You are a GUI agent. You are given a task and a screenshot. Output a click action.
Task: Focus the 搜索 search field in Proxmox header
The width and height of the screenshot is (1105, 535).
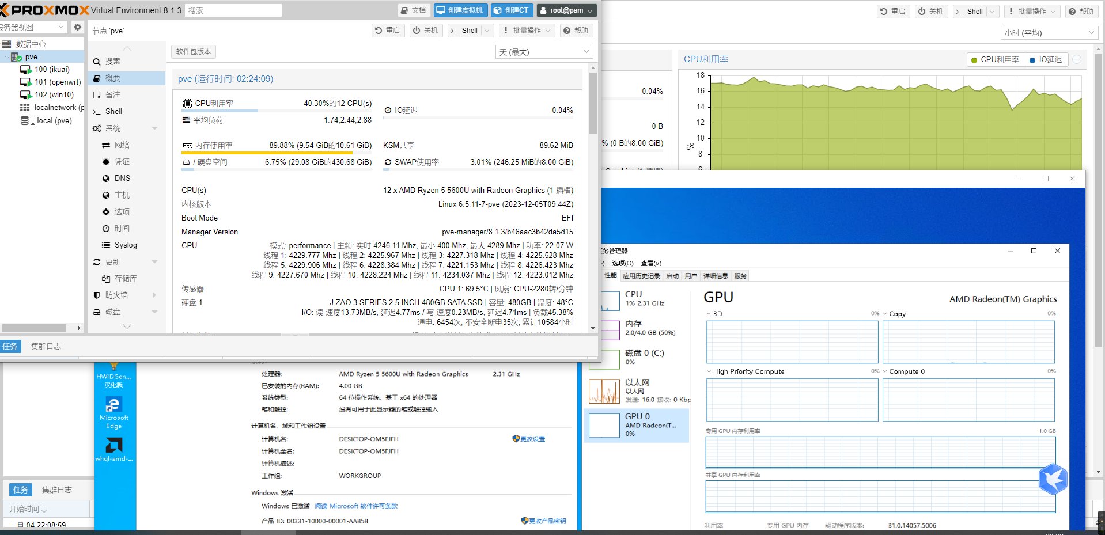click(x=233, y=10)
